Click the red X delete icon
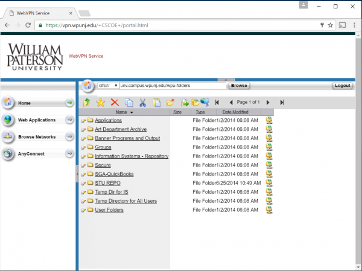The image size is (362, 271). [115, 103]
